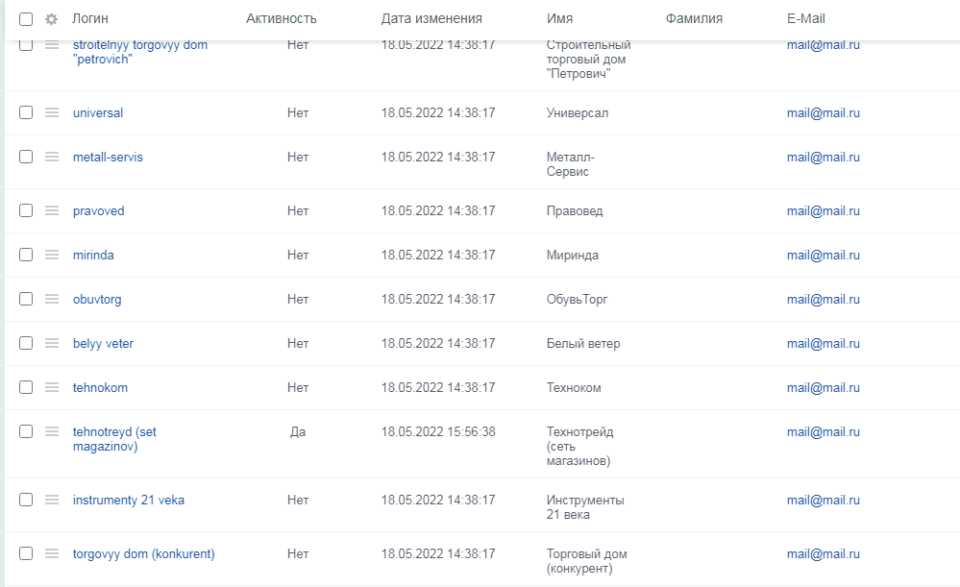Open the mirinda login link
960x587 pixels.
pyautogui.click(x=93, y=255)
